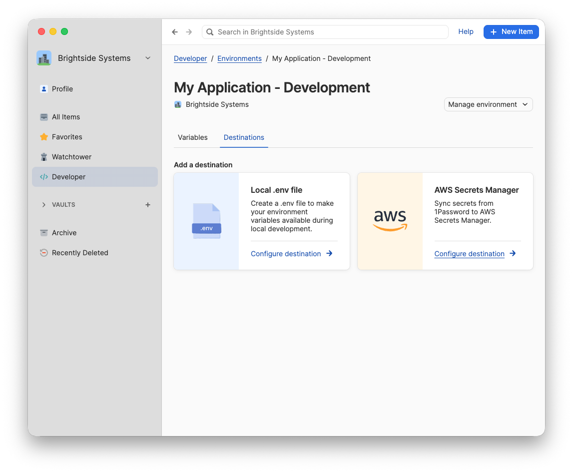
Task: Click the plus icon next to Vaults
Action: click(147, 204)
